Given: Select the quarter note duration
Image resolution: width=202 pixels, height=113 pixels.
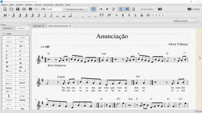Looking at the screenshot, I should click(45, 15).
